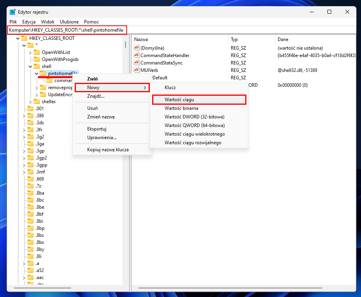Click the .3gpp folder icon
361x297 pixels.
click(31, 165)
